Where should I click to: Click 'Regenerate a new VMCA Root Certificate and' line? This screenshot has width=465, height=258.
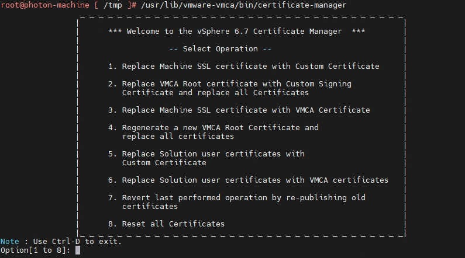tap(213, 128)
